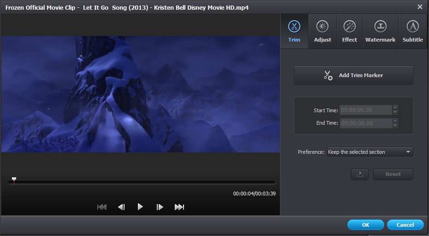Click the 00:00:04/00:03:39 time readout
Image resolution: width=429 pixels, height=236 pixels.
[x=254, y=194]
